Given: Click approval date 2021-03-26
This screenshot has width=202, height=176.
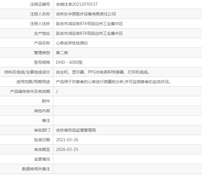Looking at the screenshot, I should (67, 140).
